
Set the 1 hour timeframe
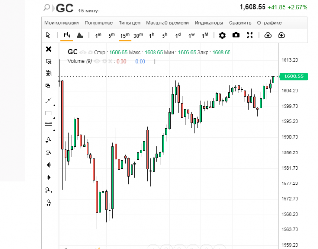[x=151, y=36]
